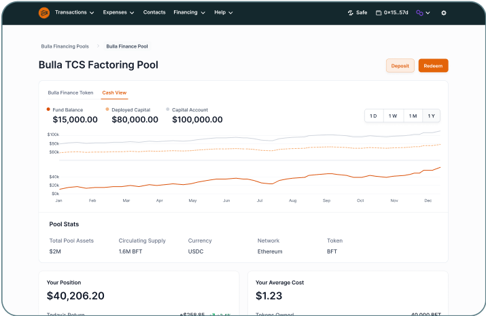The height and width of the screenshot is (316, 486).
Task: Click Your Average Cost value $1.23
Action: click(268, 296)
